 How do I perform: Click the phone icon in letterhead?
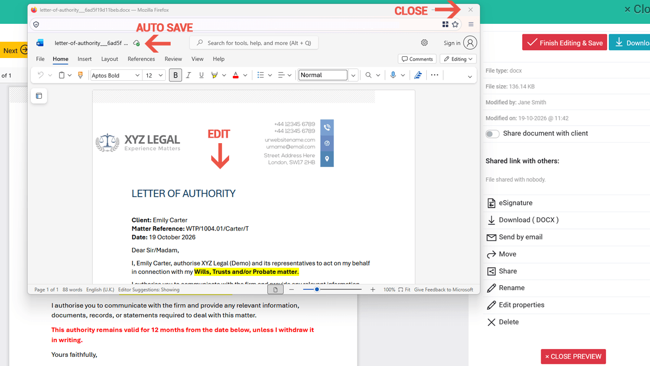(x=327, y=127)
